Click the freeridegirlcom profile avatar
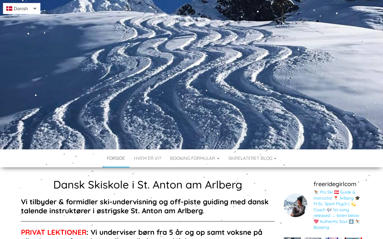Image resolution: width=383 pixels, height=239 pixels. click(x=296, y=205)
